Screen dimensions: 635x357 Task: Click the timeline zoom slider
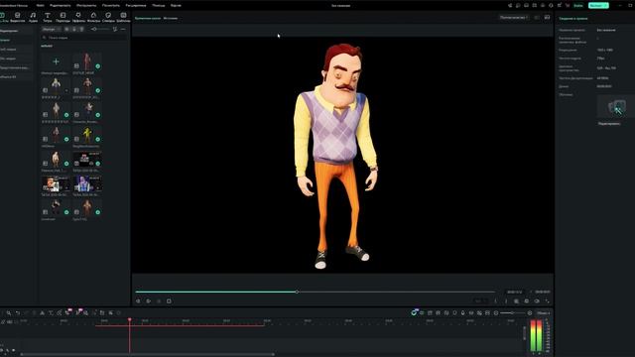coord(512,313)
